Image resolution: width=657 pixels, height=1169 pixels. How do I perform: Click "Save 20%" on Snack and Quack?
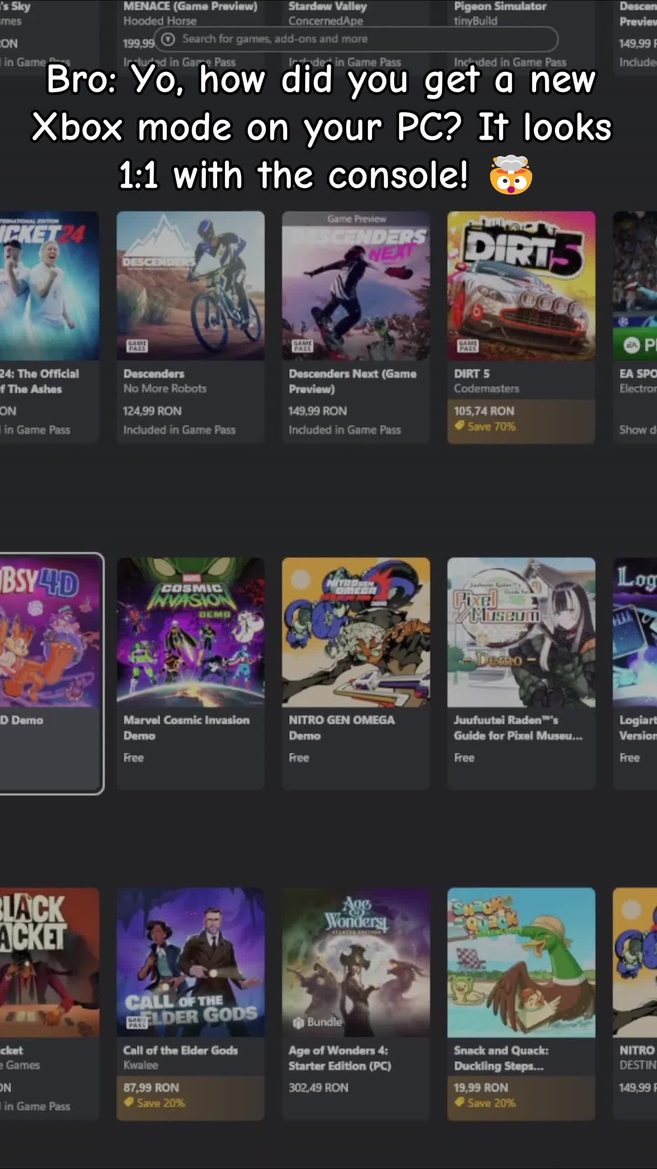tap(491, 1103)
